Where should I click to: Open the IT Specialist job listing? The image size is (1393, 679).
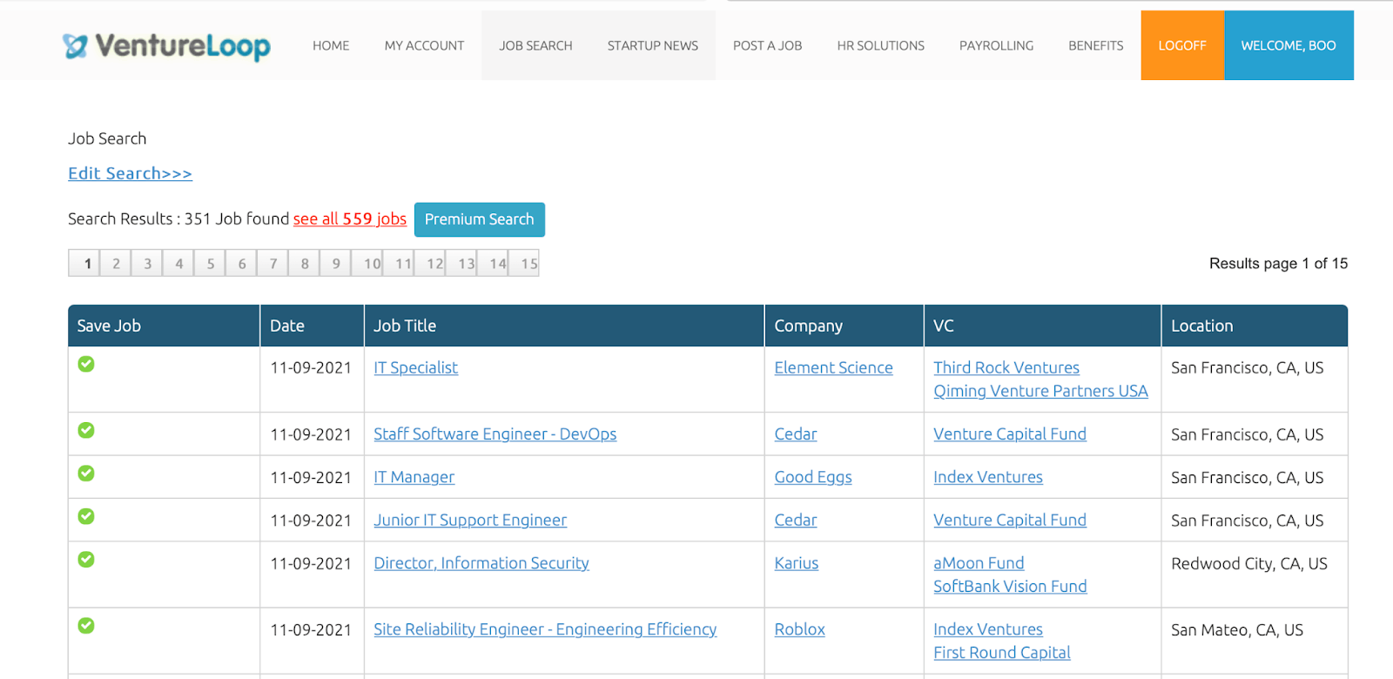tap(415, 367)
